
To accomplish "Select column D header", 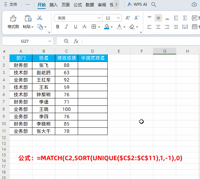I will [93, 51].
